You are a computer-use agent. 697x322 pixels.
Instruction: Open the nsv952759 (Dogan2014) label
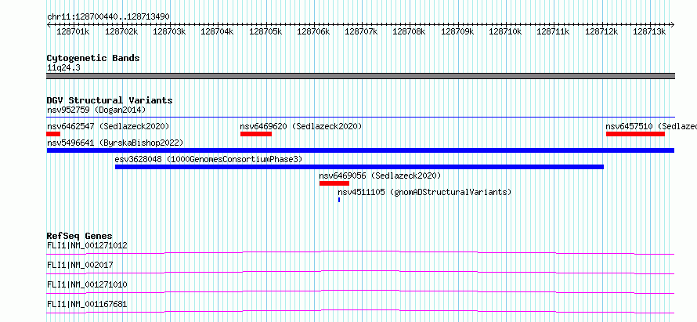tap(96, 110)
